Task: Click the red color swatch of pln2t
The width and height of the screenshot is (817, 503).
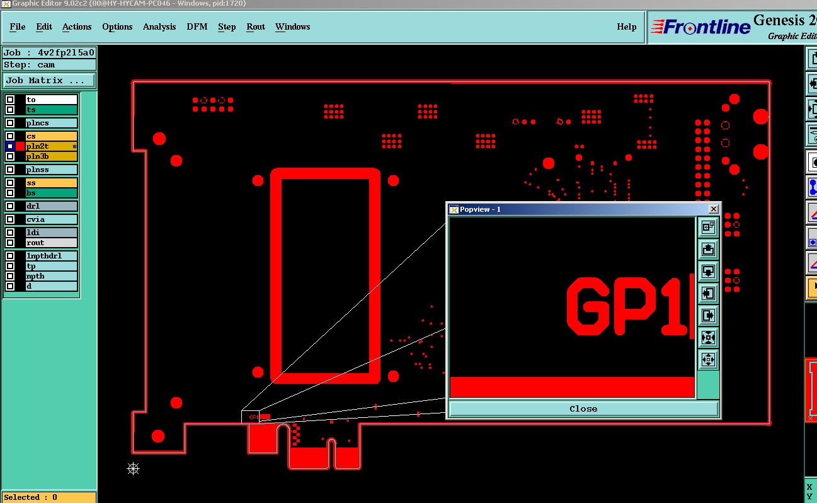Action: point(20,146)
